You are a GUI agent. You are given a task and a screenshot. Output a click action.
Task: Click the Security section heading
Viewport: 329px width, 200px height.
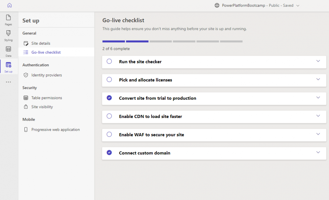click(x=30, y=88)
